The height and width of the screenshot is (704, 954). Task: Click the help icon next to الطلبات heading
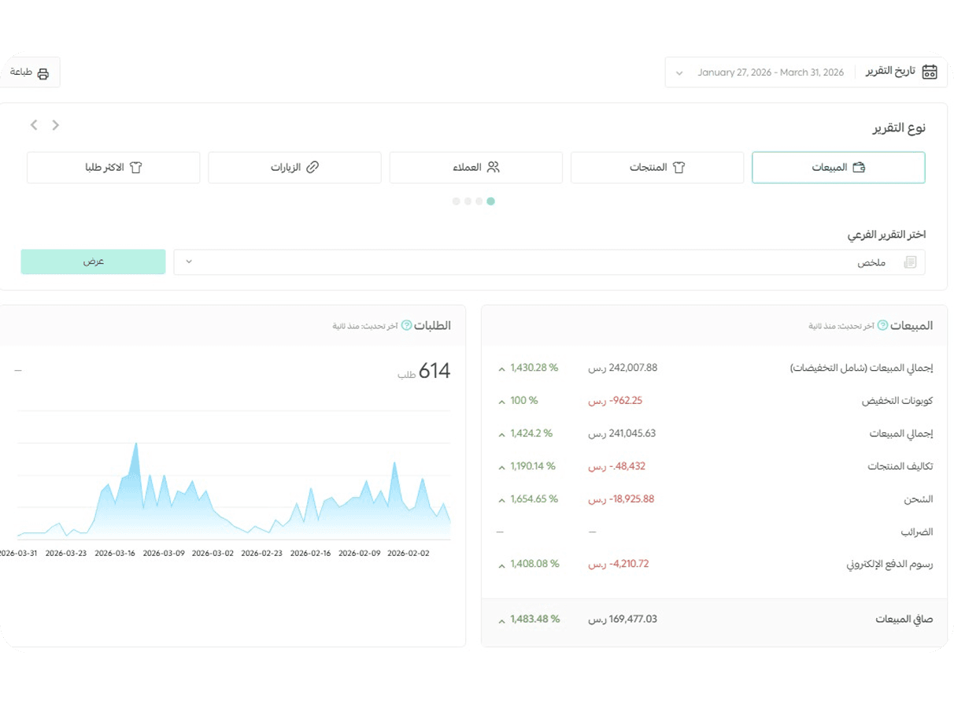tap(406, 325)
